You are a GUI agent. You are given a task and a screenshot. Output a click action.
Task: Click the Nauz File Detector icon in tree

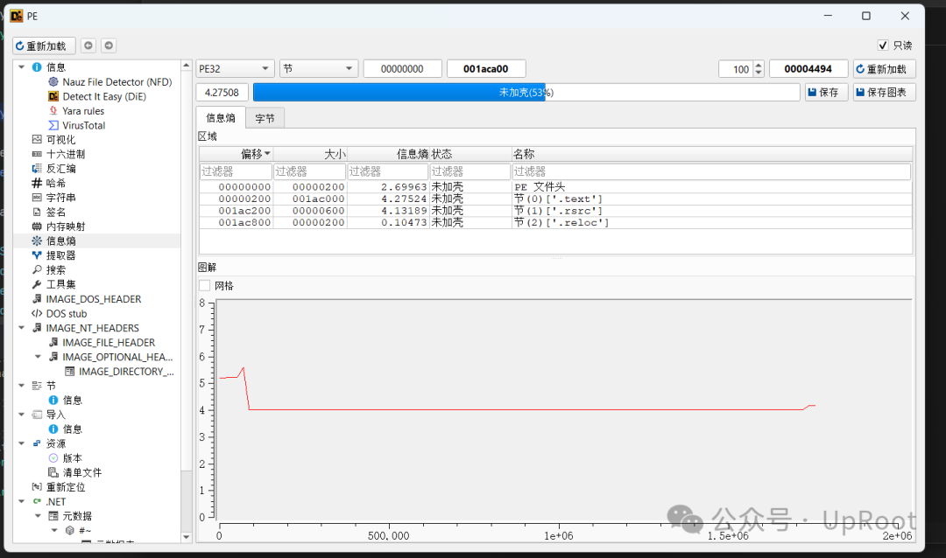pos(53,82)
